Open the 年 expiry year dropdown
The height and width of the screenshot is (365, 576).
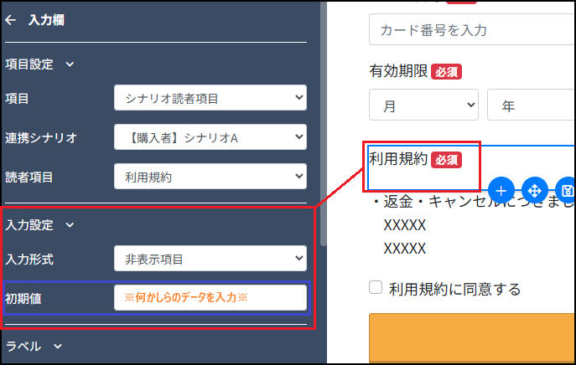tap(530, 106)
